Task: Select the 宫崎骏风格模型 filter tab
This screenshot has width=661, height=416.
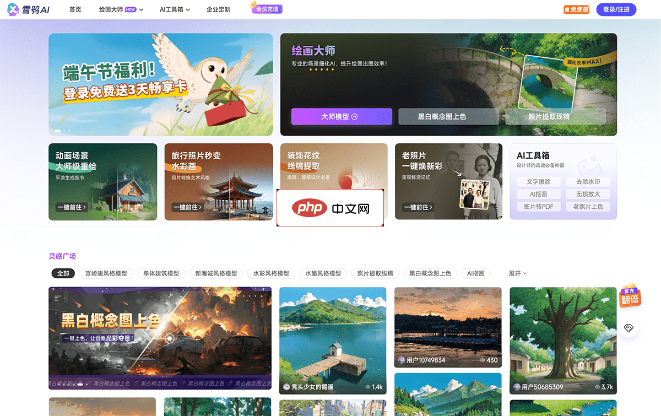Action: point(106,273)
